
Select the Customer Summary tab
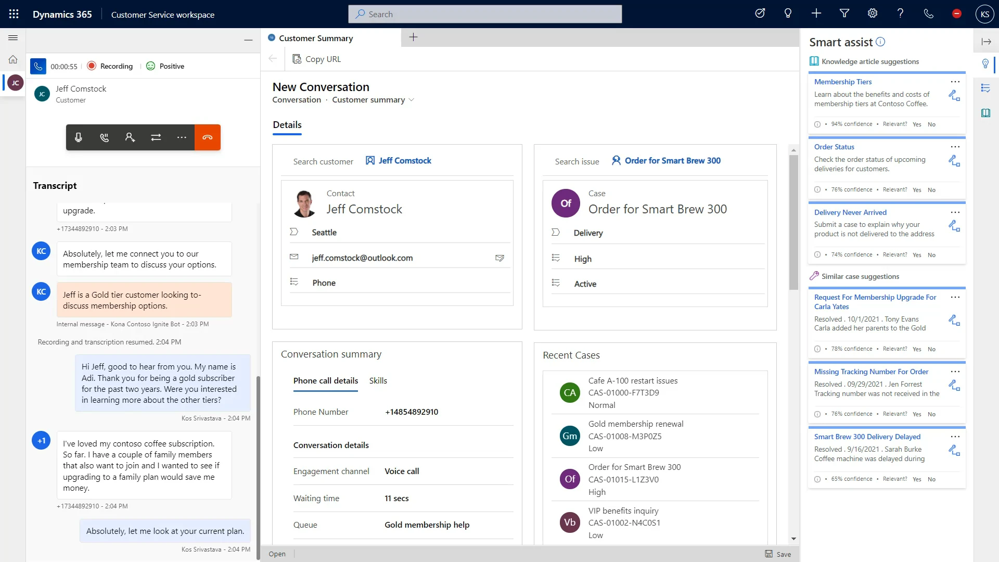click(x=315, y=38)
